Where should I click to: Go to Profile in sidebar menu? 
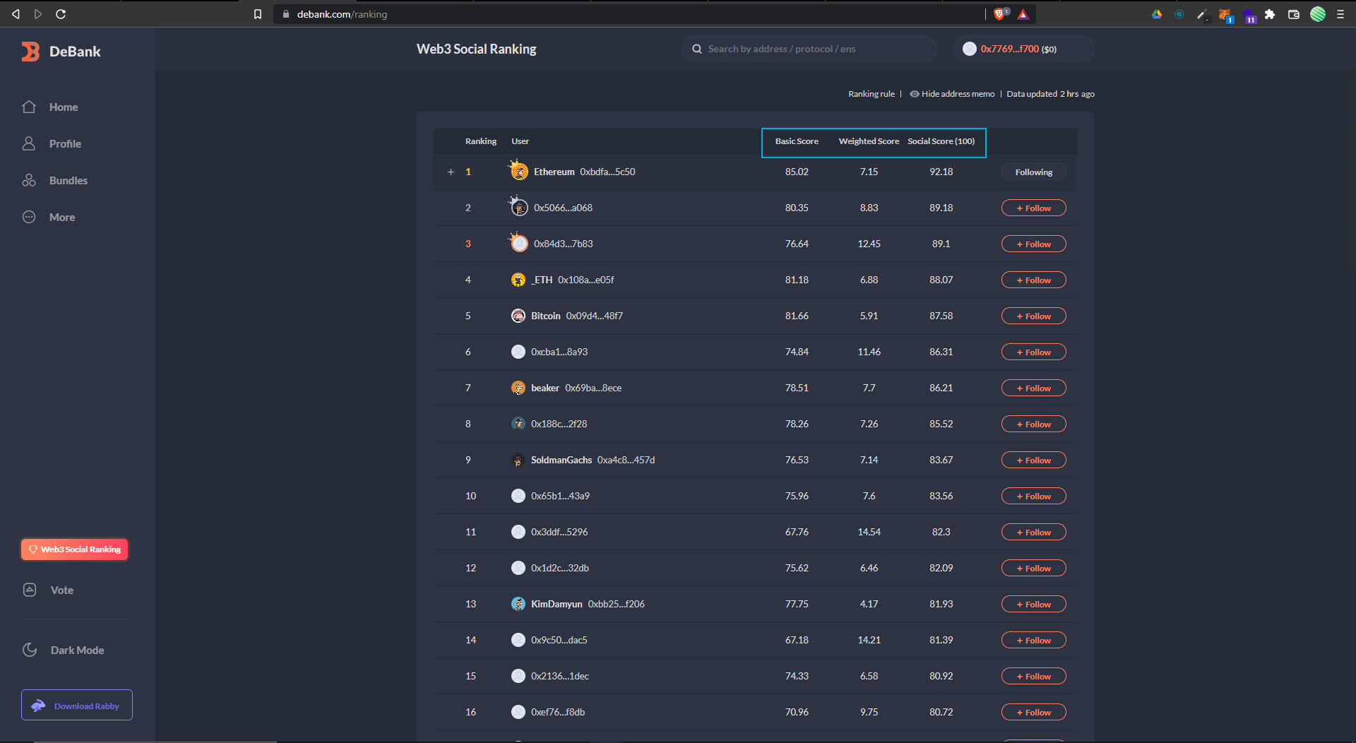click(65, 144)
